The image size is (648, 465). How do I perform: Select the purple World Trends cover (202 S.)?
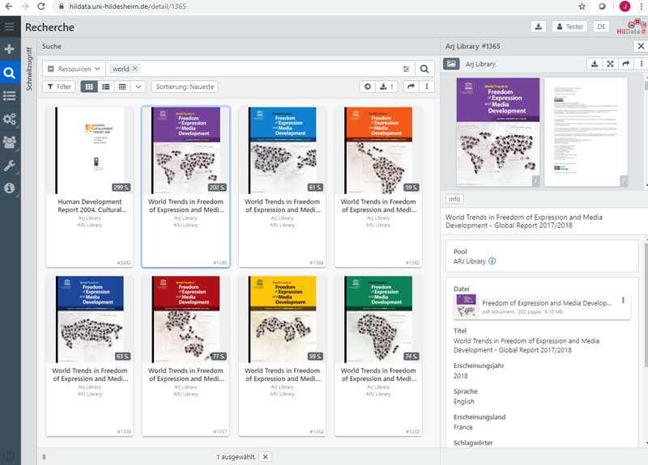pos(185,150)
